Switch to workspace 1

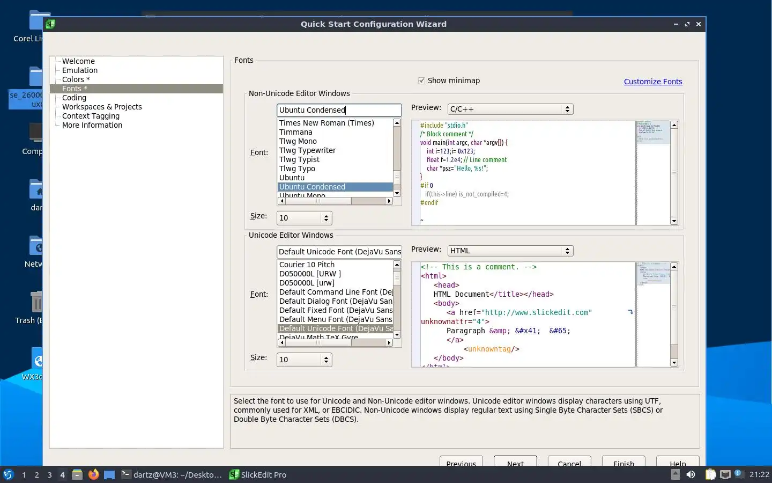(x=24, y=475)
